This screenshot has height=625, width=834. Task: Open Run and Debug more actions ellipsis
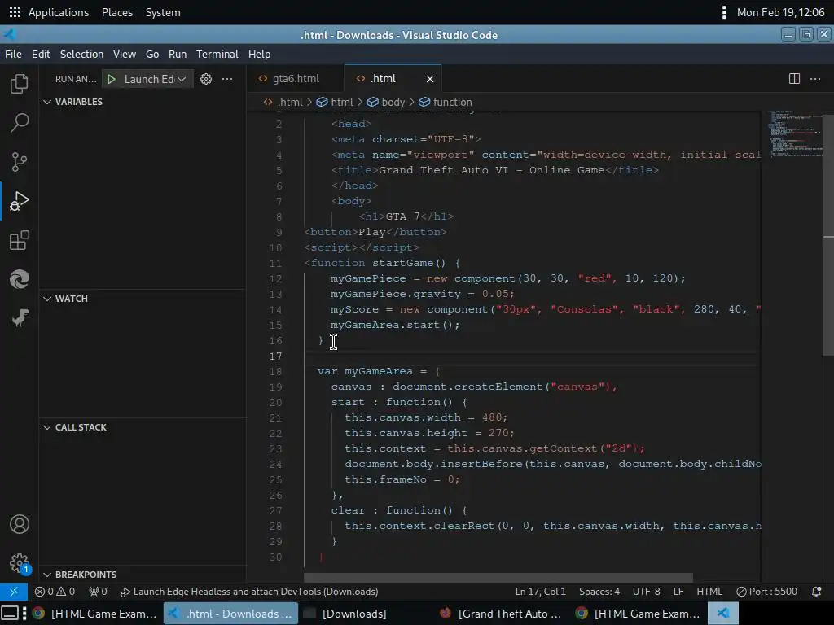point(227,79)
